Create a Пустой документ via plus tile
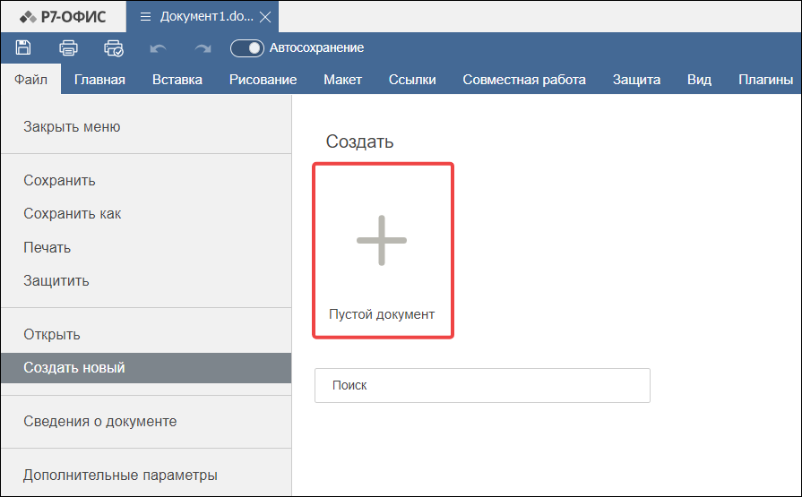 coord(383,251)
